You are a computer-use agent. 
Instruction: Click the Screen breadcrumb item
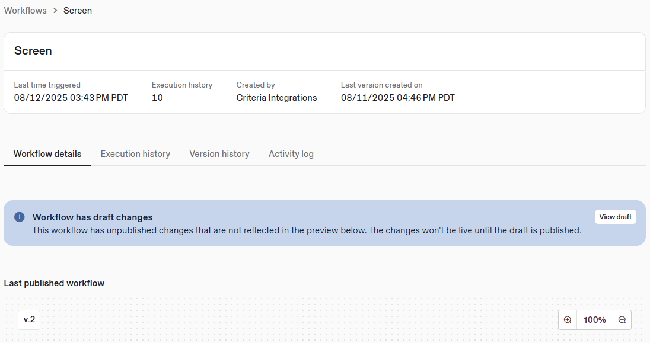78,11
